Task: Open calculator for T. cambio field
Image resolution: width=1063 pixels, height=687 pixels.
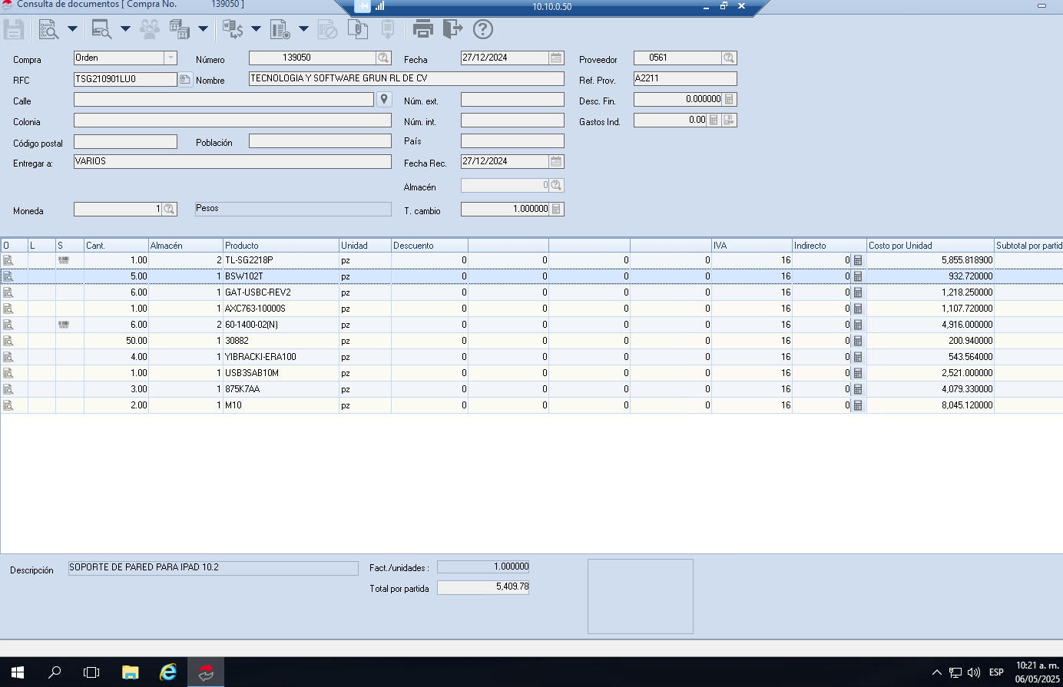Action: (x=556, y=210)
